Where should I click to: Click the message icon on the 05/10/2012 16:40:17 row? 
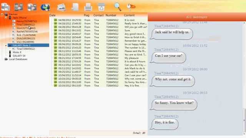[x=55, y=34]
